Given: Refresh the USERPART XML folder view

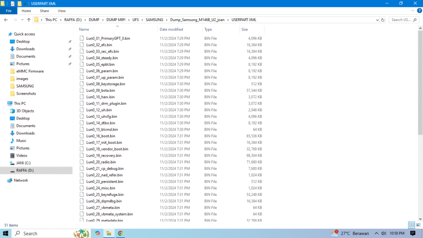Looking at the screenshot, I should (x=383, y=20).
